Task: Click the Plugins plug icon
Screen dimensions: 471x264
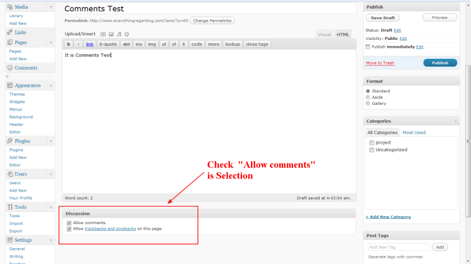Action: 10,141
